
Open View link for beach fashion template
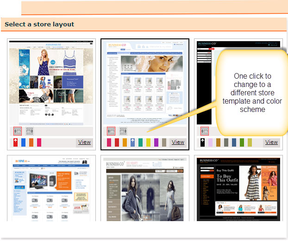click(84, 142)
